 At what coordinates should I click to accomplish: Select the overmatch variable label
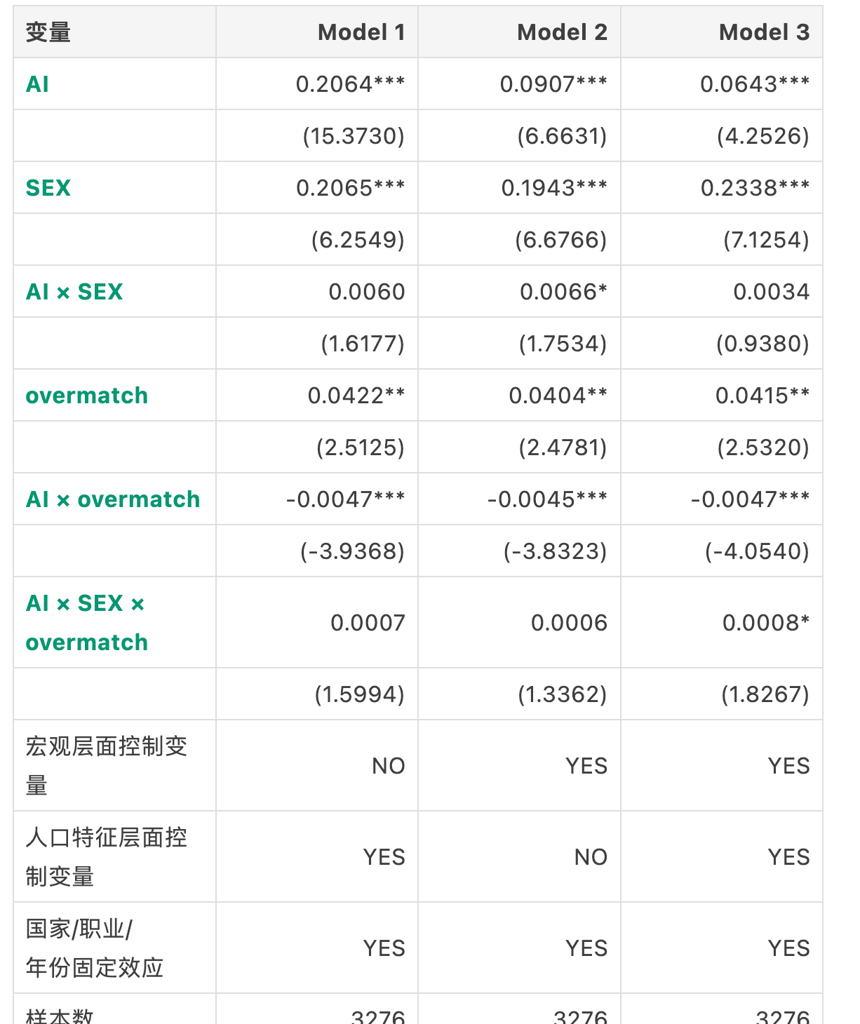tap(87, 396)
